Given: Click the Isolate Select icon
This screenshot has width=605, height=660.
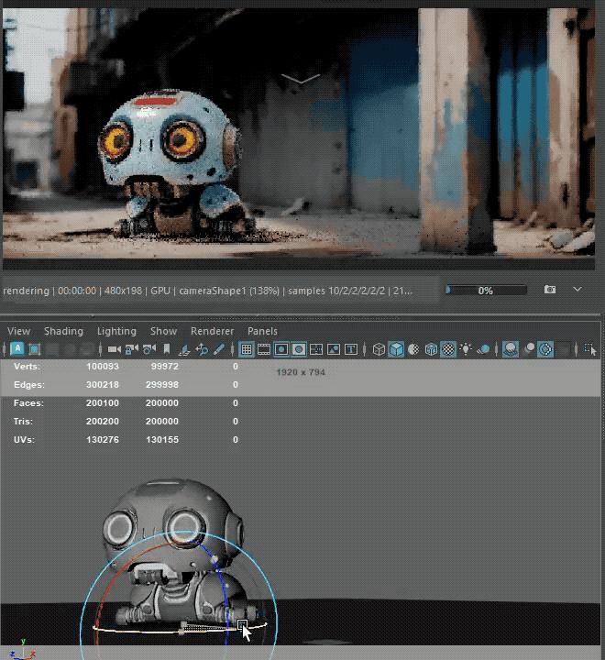Looking at the screenshot, I should pos(589,349).
